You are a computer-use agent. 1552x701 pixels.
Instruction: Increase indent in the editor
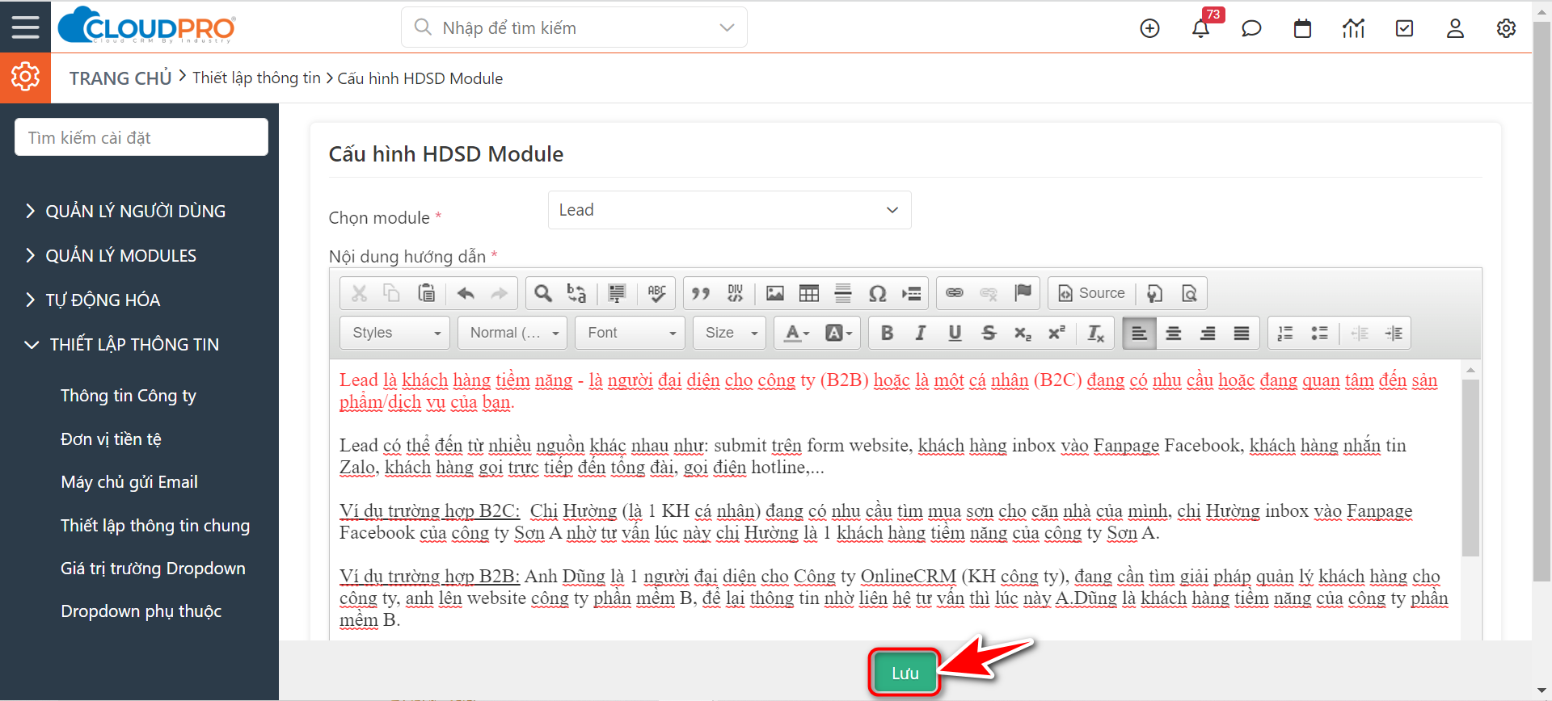coord(1394,333)
